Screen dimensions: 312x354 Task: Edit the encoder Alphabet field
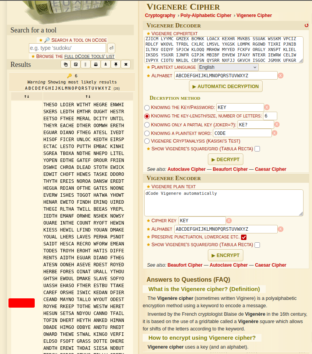point(226,229)
